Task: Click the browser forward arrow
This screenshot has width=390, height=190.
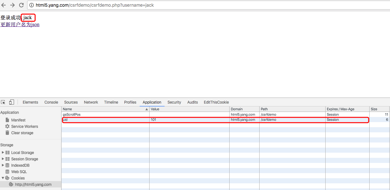Action: pos(12,5)
